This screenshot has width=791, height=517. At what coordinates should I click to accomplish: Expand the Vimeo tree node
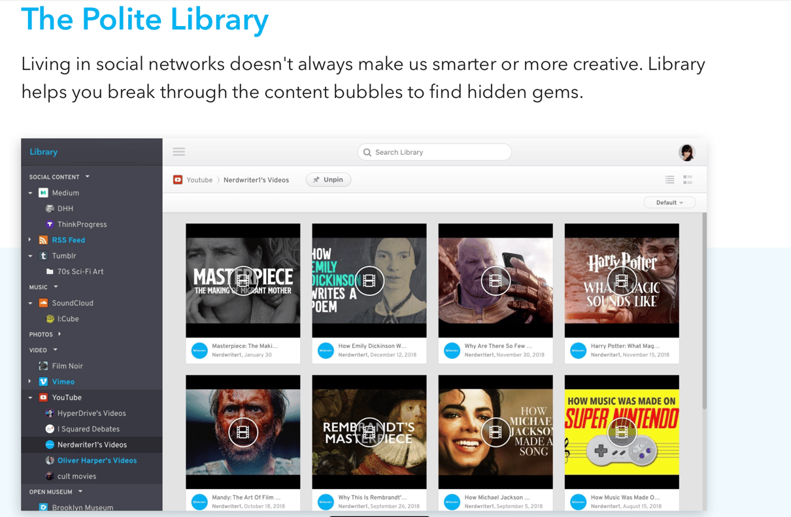click(30, 381)
